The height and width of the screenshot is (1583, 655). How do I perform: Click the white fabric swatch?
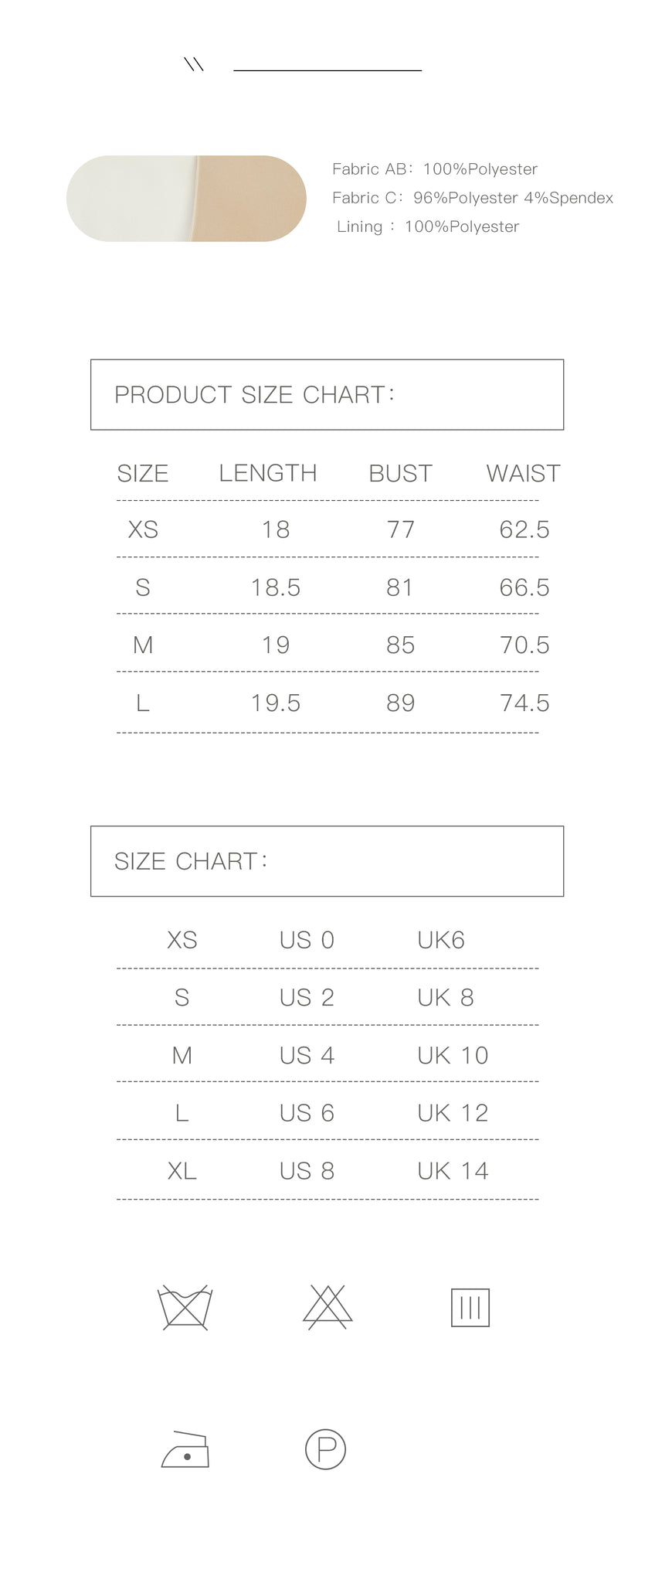[x=131, y=199]
